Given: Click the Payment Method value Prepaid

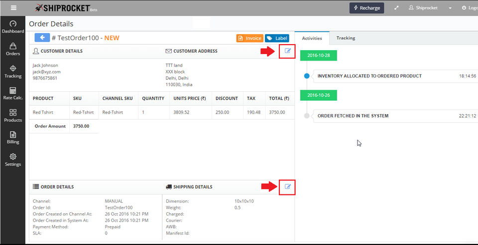Looking at the screenshot, I should pyautogui.click(x=113, y=227).
